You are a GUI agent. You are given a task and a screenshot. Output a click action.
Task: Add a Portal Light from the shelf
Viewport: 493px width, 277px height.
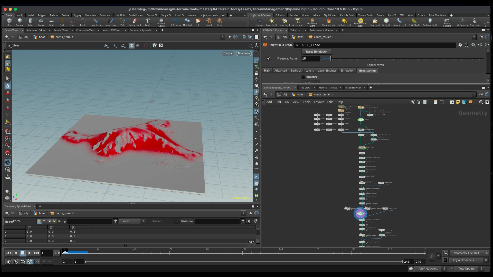[414, 22]
